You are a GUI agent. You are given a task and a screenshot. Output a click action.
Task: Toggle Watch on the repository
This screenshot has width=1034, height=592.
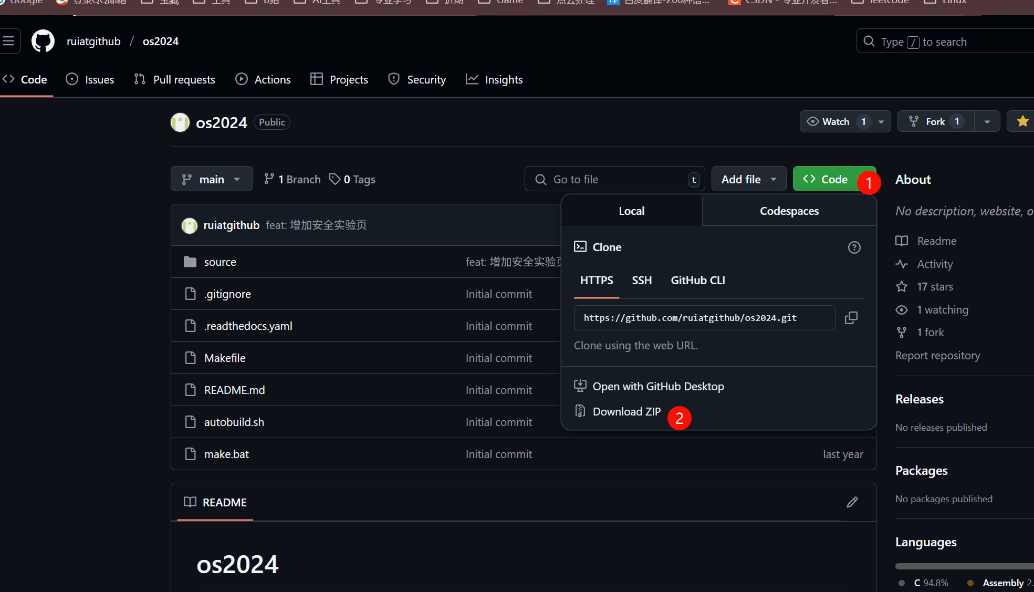pos(835,121)
